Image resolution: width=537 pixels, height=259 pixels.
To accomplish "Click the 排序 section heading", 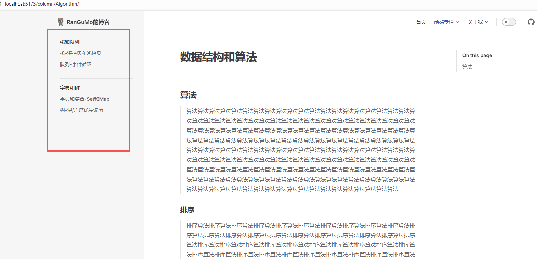I will click(x=187, y=210).
